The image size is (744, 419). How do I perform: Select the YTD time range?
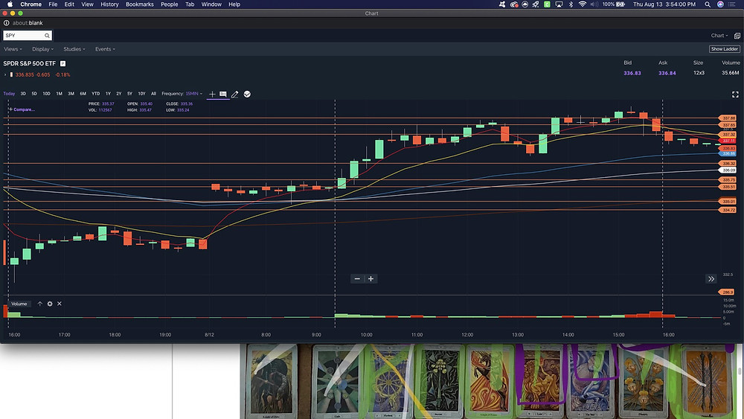pos(95,94)
